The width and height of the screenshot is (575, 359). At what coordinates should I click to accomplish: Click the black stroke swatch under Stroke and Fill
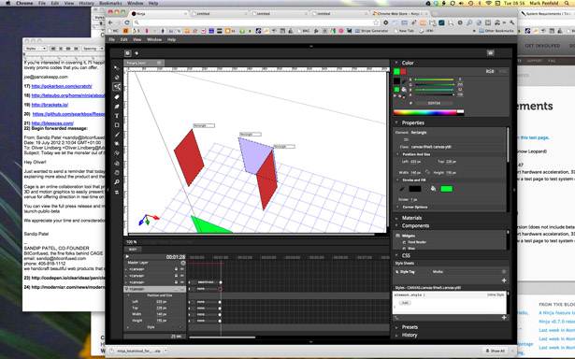click(x=415, y=189)
